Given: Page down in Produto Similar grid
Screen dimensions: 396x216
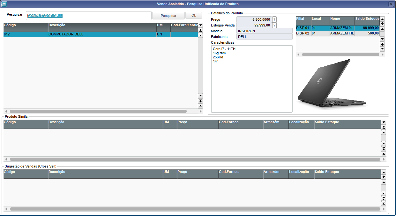Looking at the screenshot, I should point(384,149).
